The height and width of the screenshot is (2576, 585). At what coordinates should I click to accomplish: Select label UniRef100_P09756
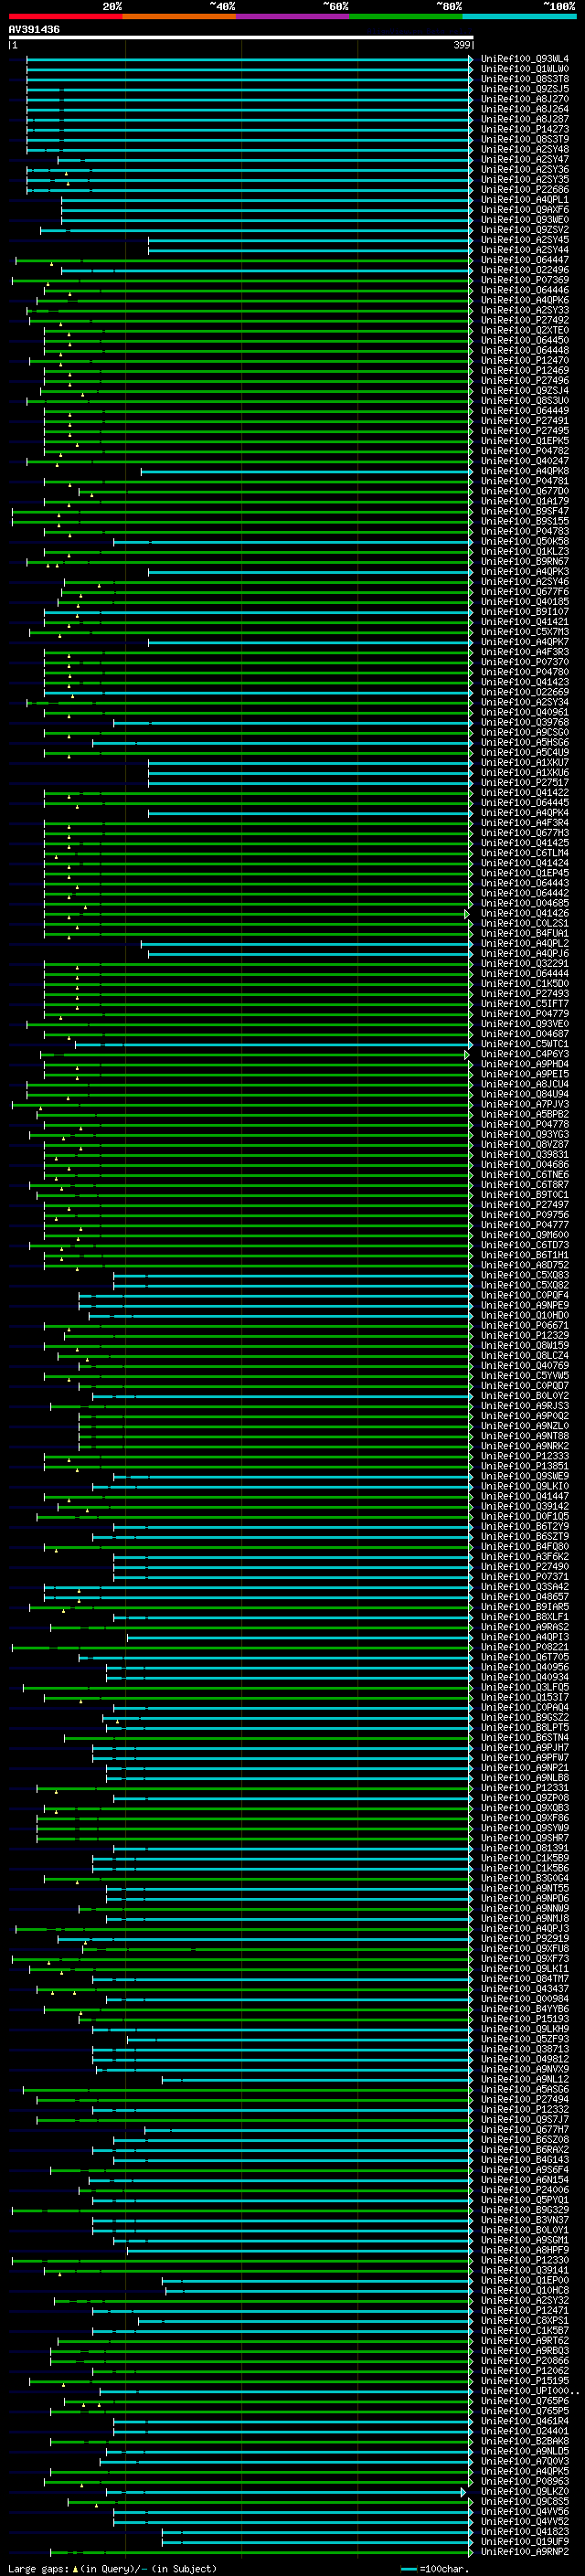tap(525, 1215)
